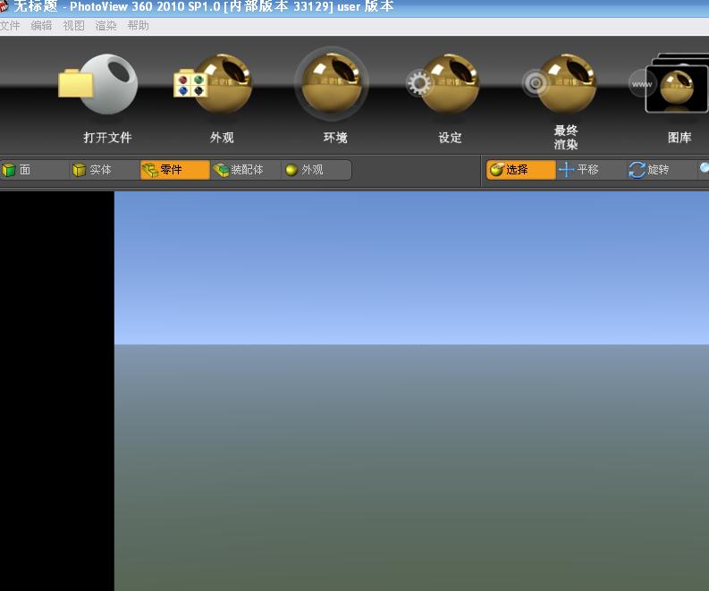
Task: Activate the 平移 pan tool
Action: tap(591, 170)
